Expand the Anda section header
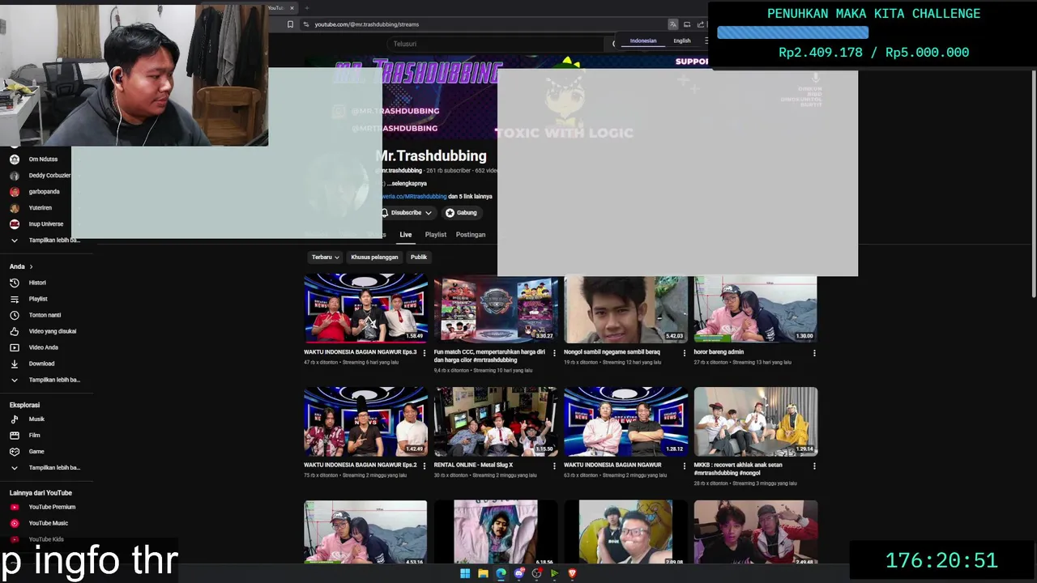 click(x=21, y=266)
